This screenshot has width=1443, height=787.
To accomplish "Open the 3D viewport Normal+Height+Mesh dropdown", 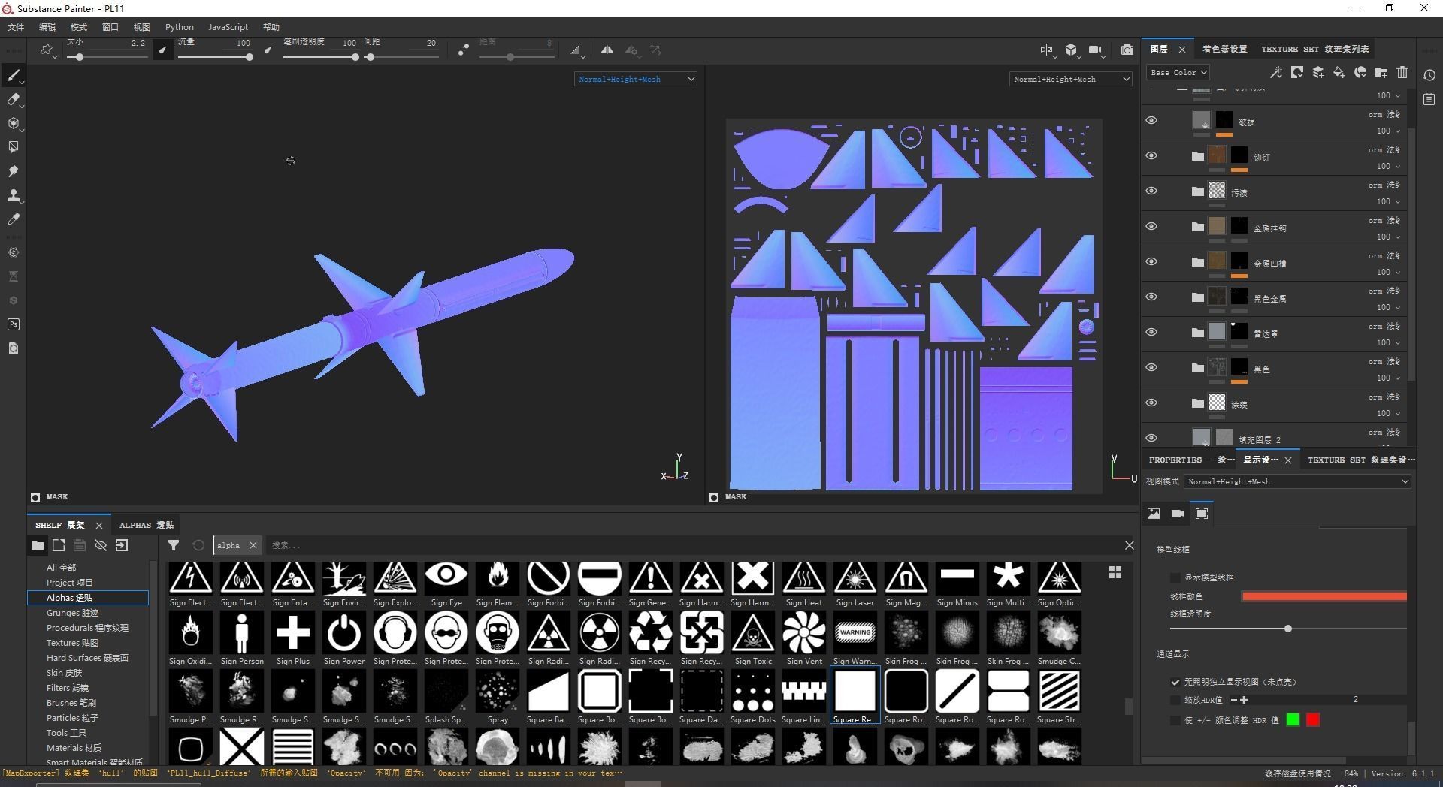I will 636,79.
